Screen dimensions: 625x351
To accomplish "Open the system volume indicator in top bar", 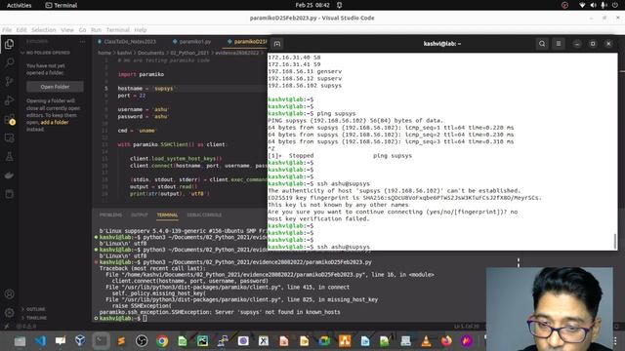I will coord(593,5).
